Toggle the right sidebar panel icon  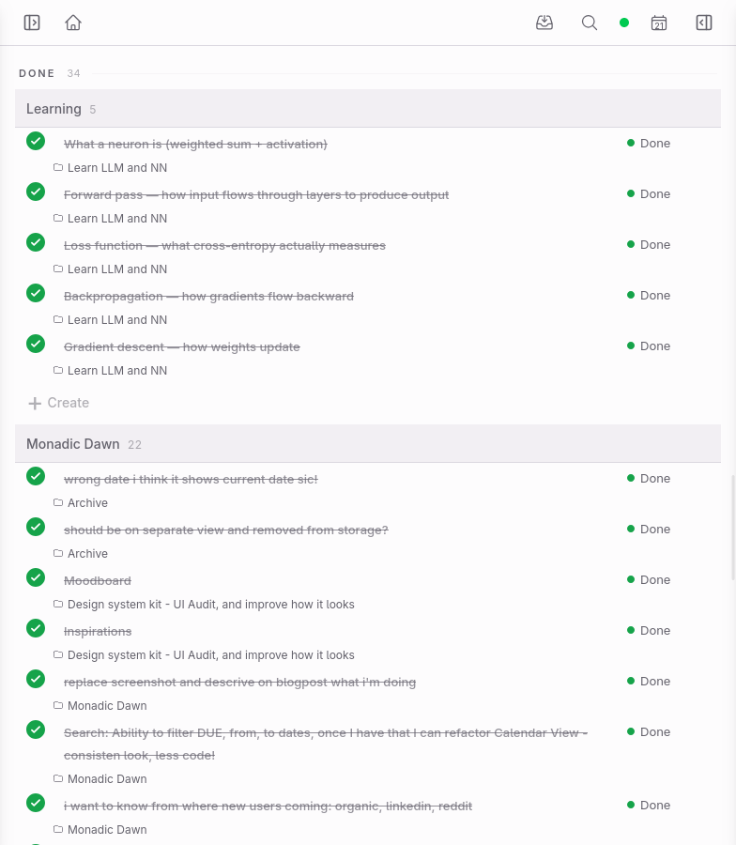(x=704, y=23)
